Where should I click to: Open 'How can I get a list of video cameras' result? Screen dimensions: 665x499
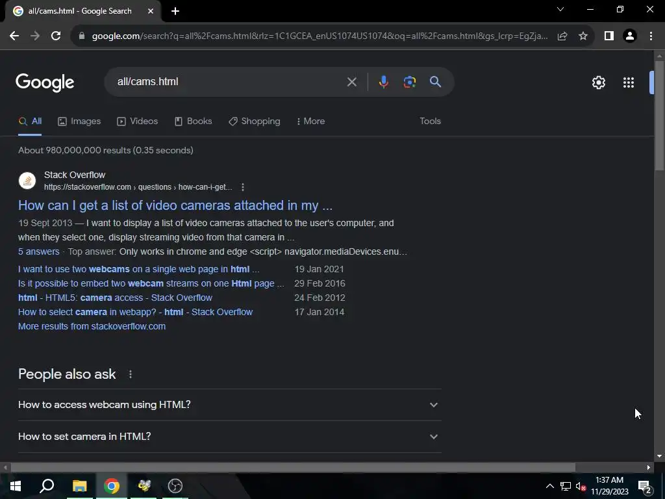point(175,205)
